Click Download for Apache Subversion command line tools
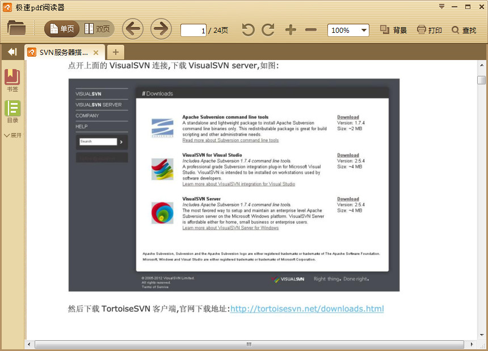488x351 pixels. (348, 117)
